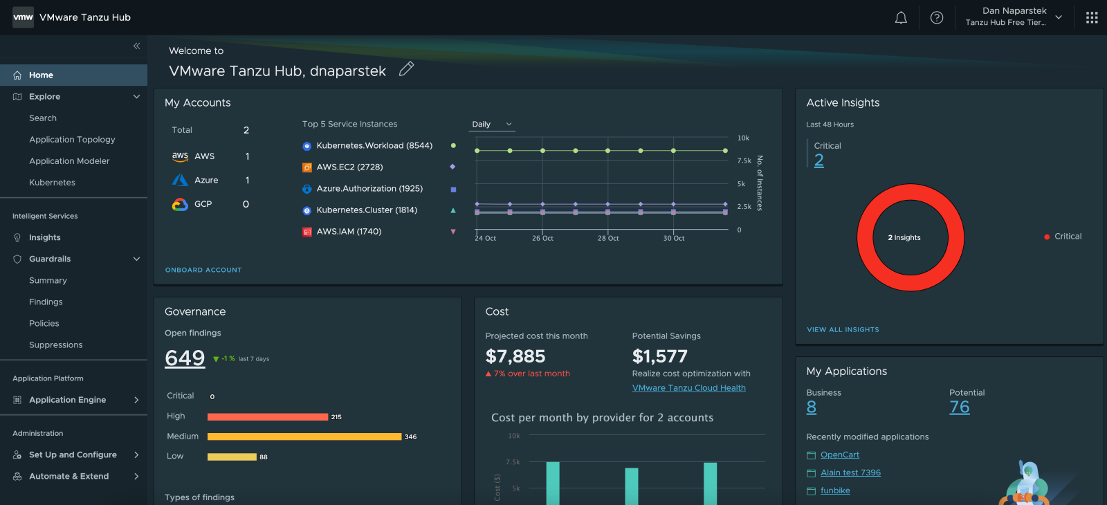The width and height of the screenshot is (1107, 505).
Task: Expand the Application Engine chevron
Action: pyautogui.click(x=136, y=400)
